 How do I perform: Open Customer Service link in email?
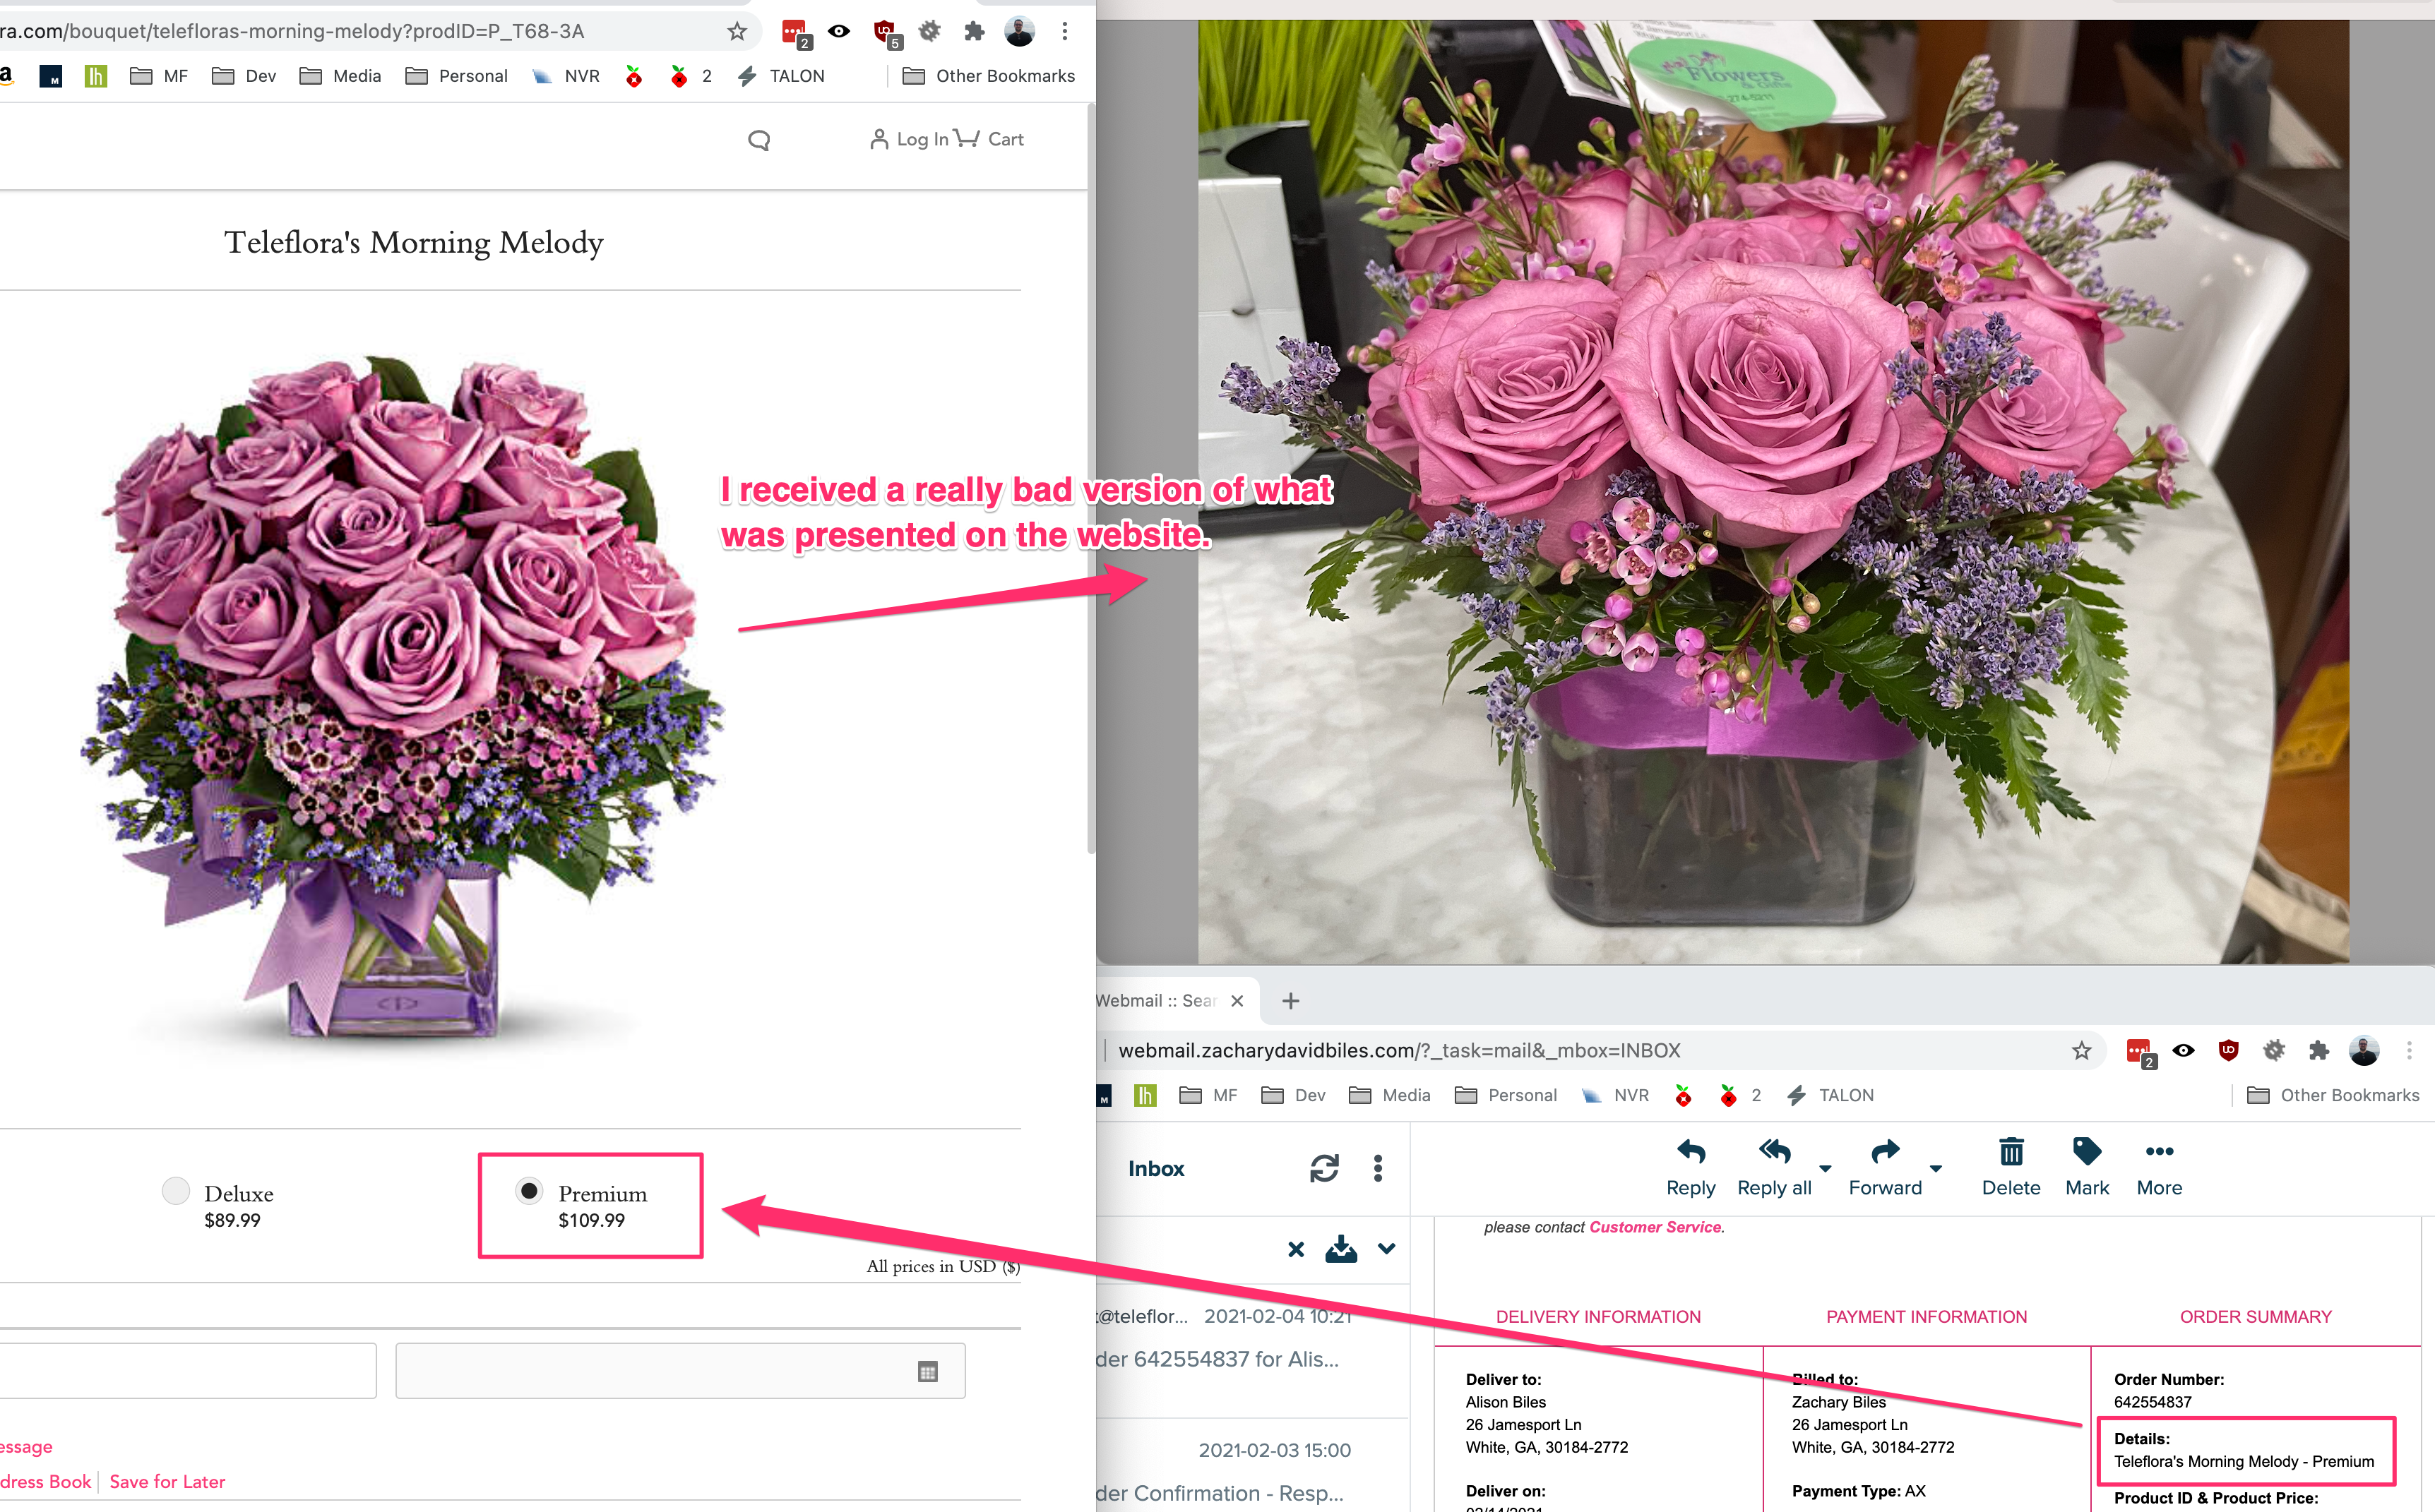pos(1655,1227)
